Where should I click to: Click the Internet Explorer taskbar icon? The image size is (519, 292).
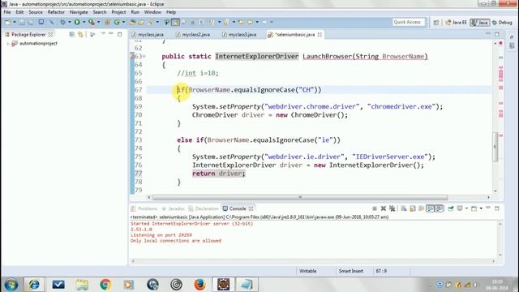pyautogui.click(x=34, y=285)
